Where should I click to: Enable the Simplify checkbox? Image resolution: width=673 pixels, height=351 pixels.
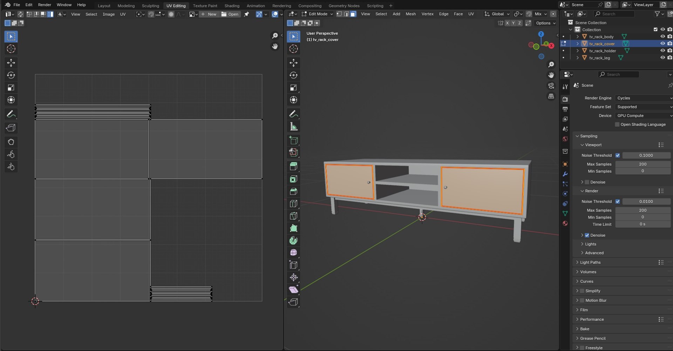point(582,291)
